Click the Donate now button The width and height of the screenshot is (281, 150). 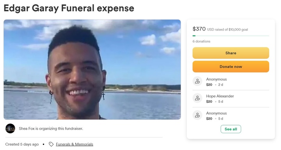pyautogui.click(x=231, y=66)
